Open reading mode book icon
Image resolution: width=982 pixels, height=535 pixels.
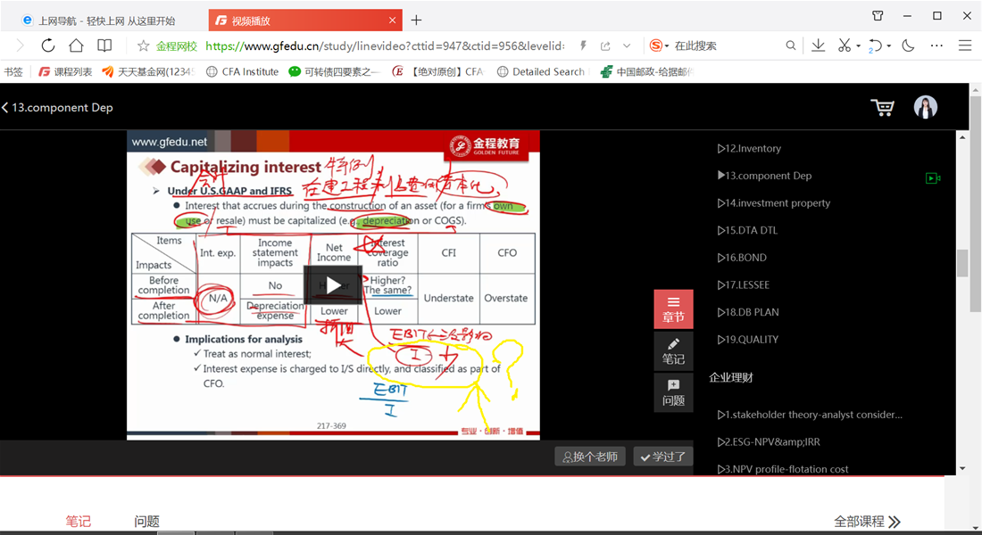point(104,45)
